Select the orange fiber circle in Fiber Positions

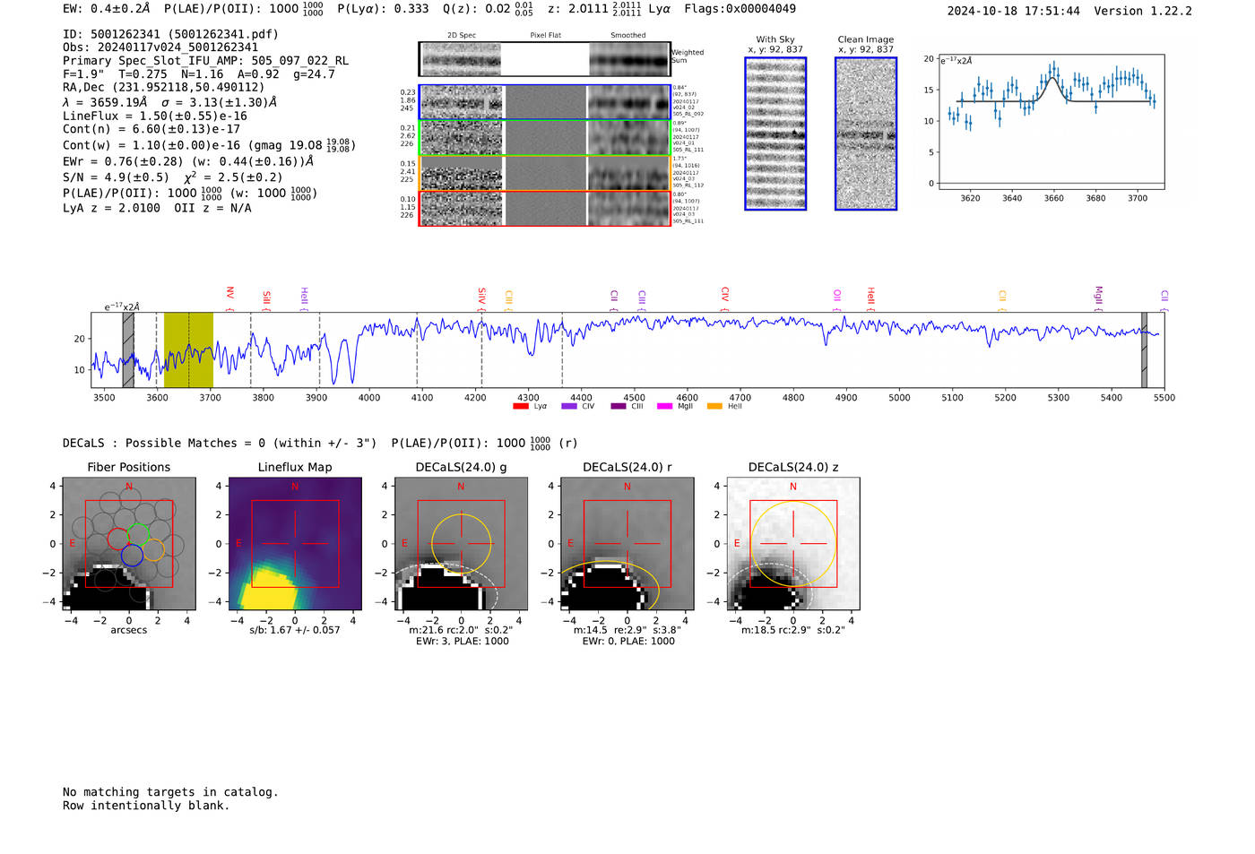coord(154,549)
